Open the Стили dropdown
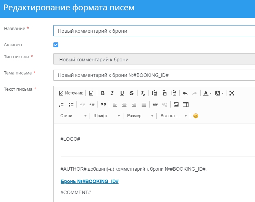 [x=73, y=116]
